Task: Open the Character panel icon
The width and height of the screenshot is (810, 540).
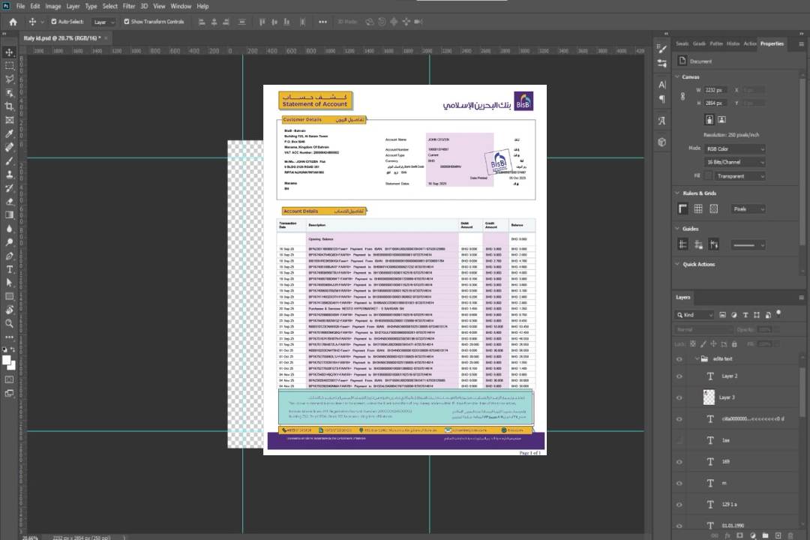Action: 661,84
